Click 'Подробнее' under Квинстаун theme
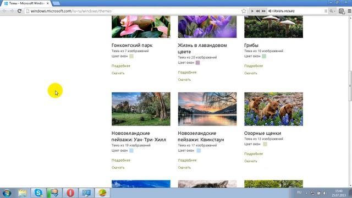Viewport: 352px width, 198px height. pyautogui.click(x=187, y=160)
